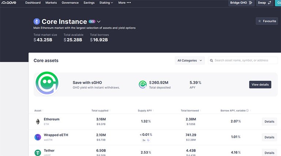Click the Borrow APY info icon
This screenshot has width=281, height=156.
[x=247, y=111]
